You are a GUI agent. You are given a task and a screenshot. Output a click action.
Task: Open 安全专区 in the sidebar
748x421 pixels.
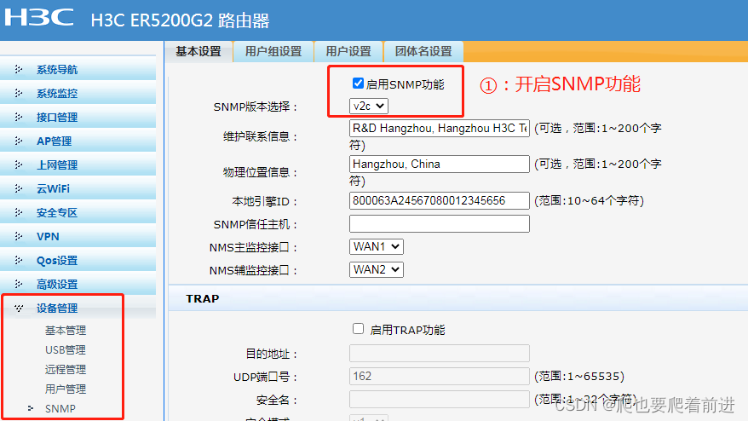[x=57, y=213]
